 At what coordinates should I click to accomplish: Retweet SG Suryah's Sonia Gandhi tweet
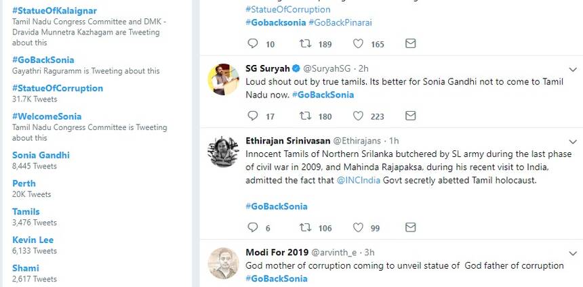point(306,116)
